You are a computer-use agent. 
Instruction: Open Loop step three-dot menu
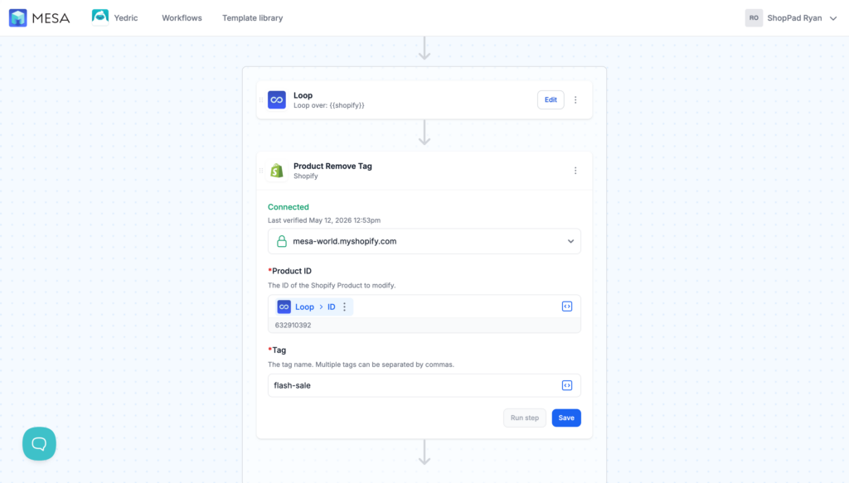(575, 99)
